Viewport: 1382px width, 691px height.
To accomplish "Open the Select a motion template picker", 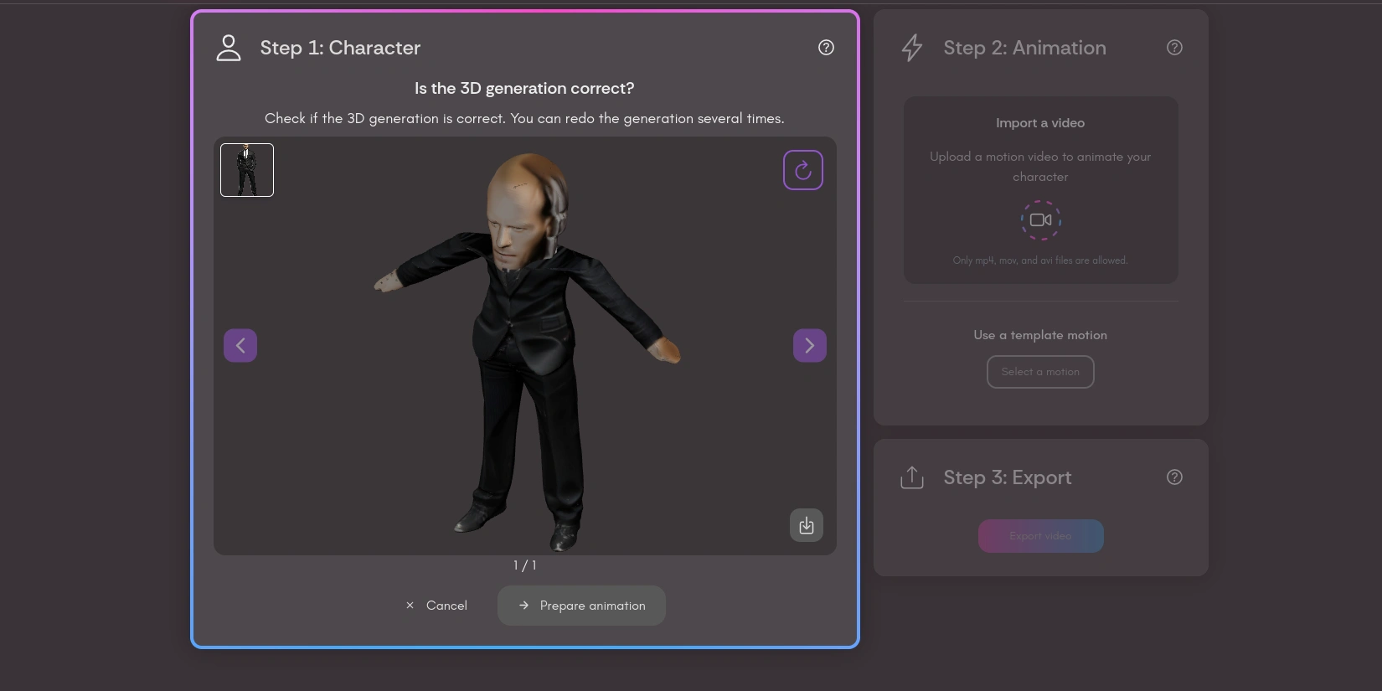I will (x=1040, y=372).
